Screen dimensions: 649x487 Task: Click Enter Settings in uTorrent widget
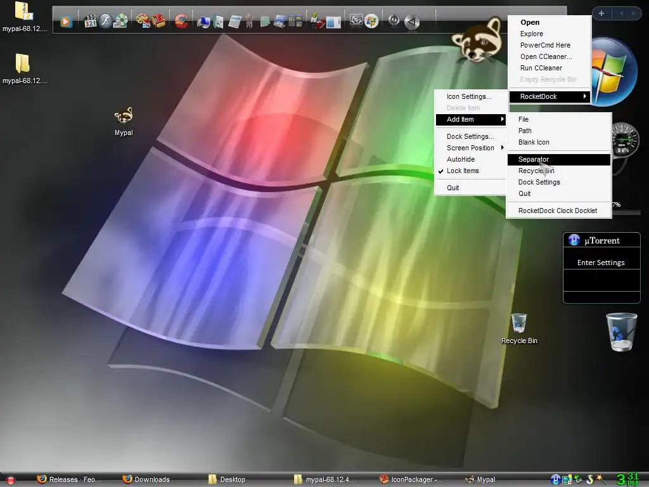(x=601, y=263)
